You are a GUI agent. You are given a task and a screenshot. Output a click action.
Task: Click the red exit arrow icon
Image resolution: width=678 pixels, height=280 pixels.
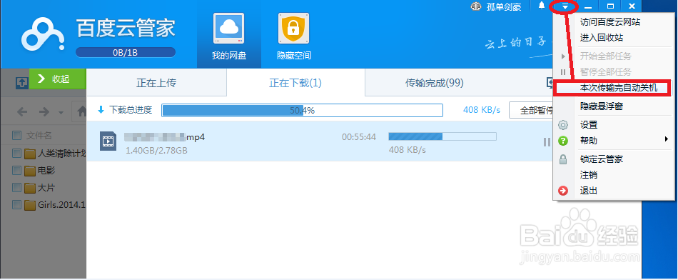(x=563, y=191)
